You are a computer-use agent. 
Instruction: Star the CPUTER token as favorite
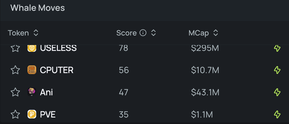pos(15,70)
